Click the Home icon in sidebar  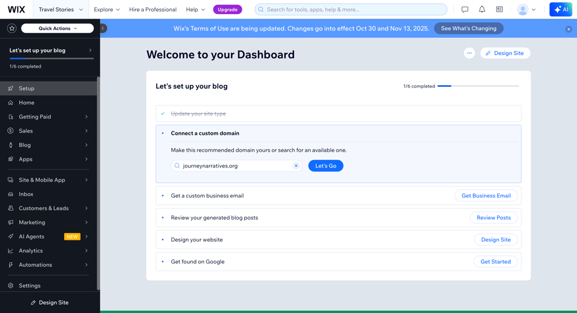click(11, 103)
